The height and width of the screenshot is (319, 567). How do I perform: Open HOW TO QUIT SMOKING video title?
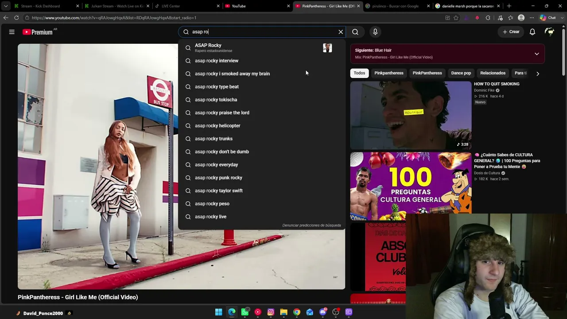point(497,84)
